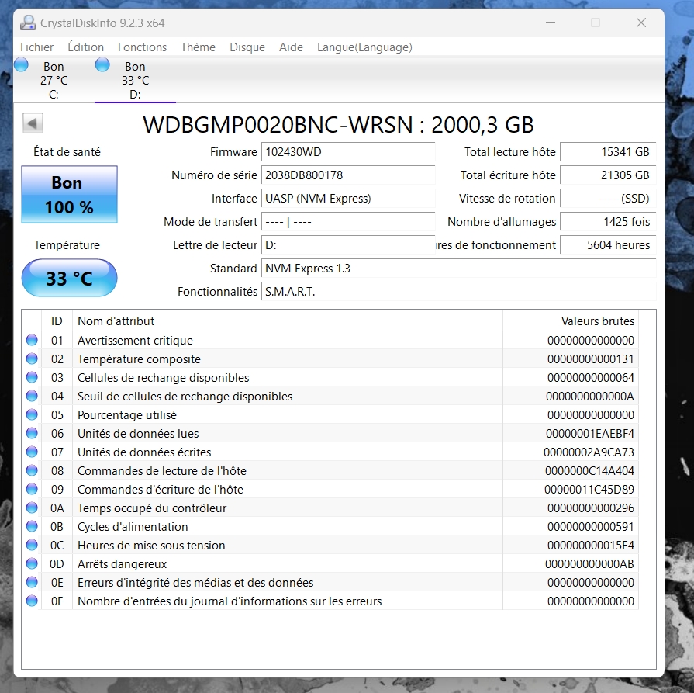The image size is (694, 693).
Task: Open the Fichier menu
Action: 37,47
